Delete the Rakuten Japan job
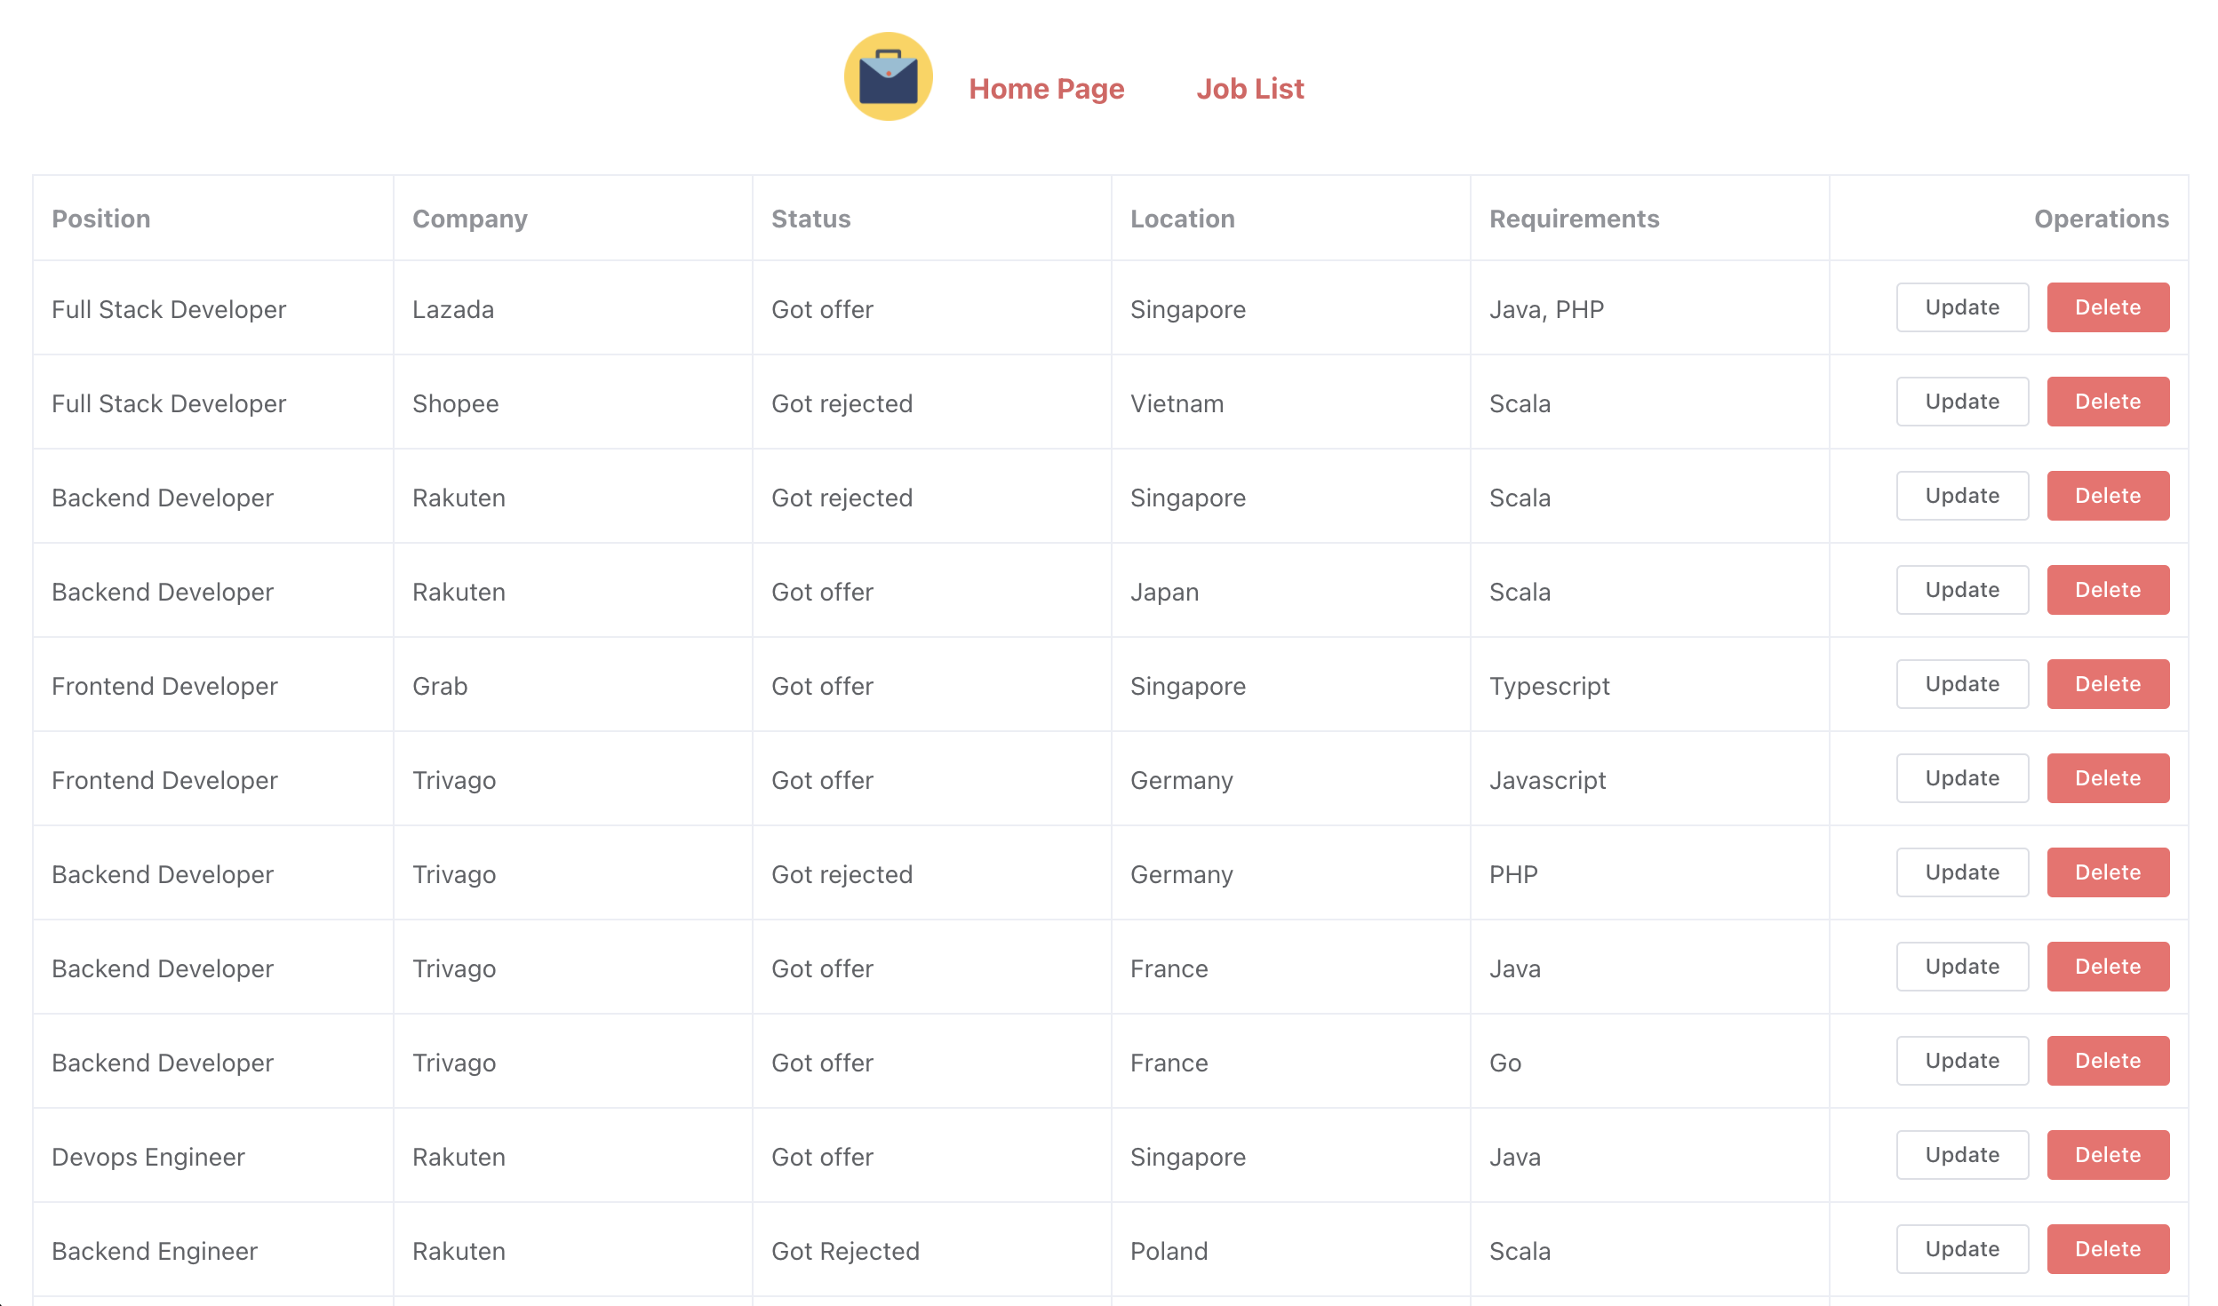Image resolution: width=2218 pixels, height=1306 pixels. point(2107,590)
